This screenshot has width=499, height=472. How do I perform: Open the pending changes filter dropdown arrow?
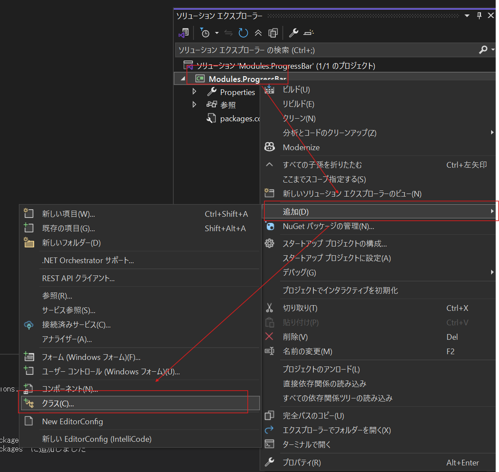point(217,33)
